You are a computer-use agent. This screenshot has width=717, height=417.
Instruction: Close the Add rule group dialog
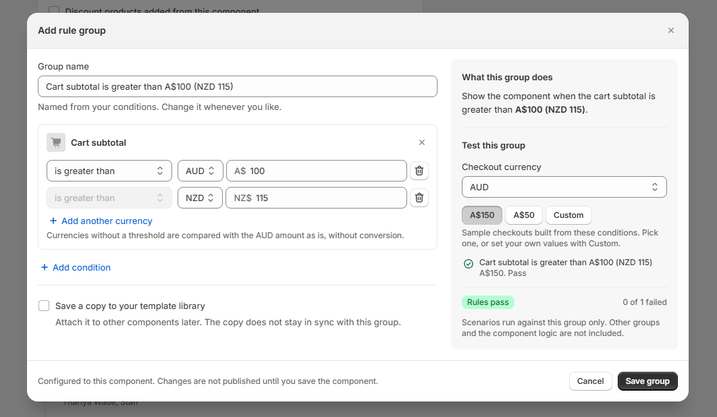(x=671, y=30)
